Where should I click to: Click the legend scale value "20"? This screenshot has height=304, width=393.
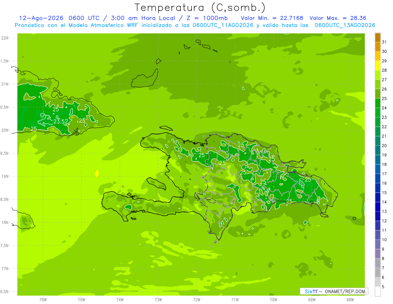pos(384,146)
